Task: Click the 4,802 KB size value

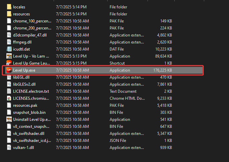Action: click(x=165, y=35)
